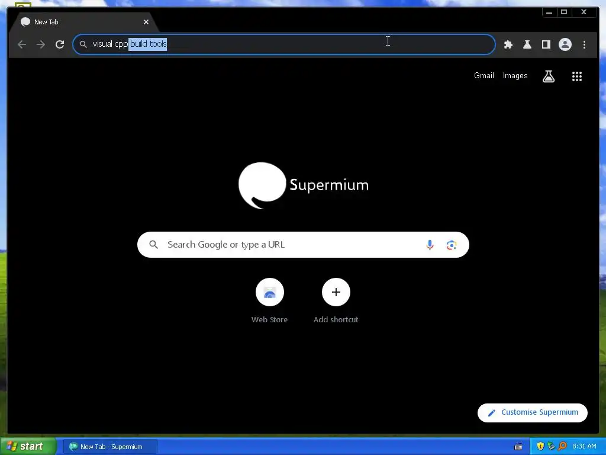Open the toolbar Labs flask icon

coord(527,44)
